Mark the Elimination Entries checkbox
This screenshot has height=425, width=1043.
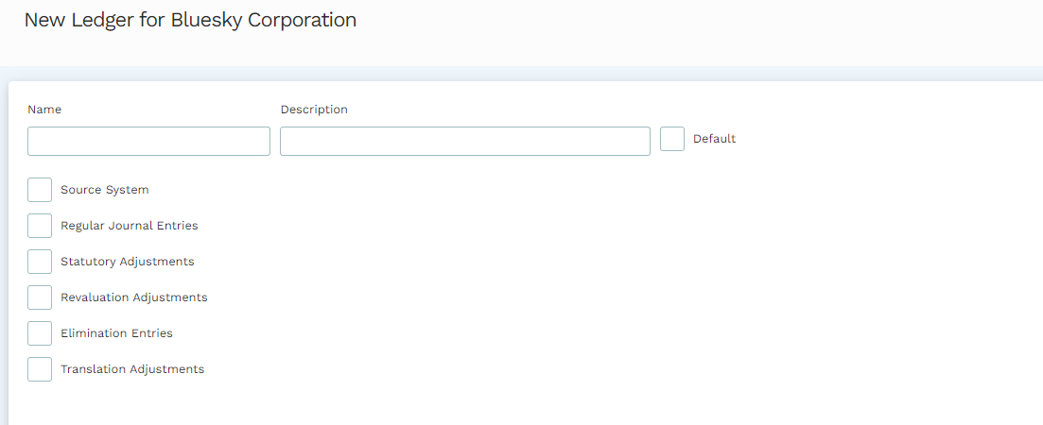pyautogui.click(x=40, y=333)
